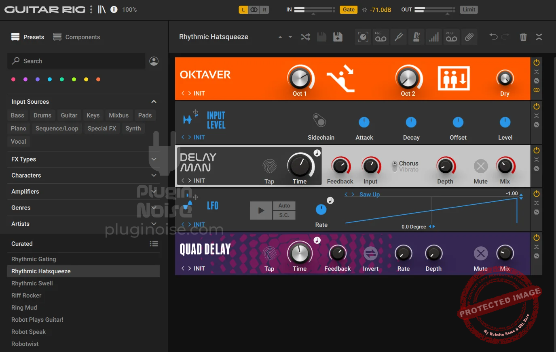Image resolution: width=556 pixels, height=352 pixels.
Task: Open the info icon in header
Action: 114,9
